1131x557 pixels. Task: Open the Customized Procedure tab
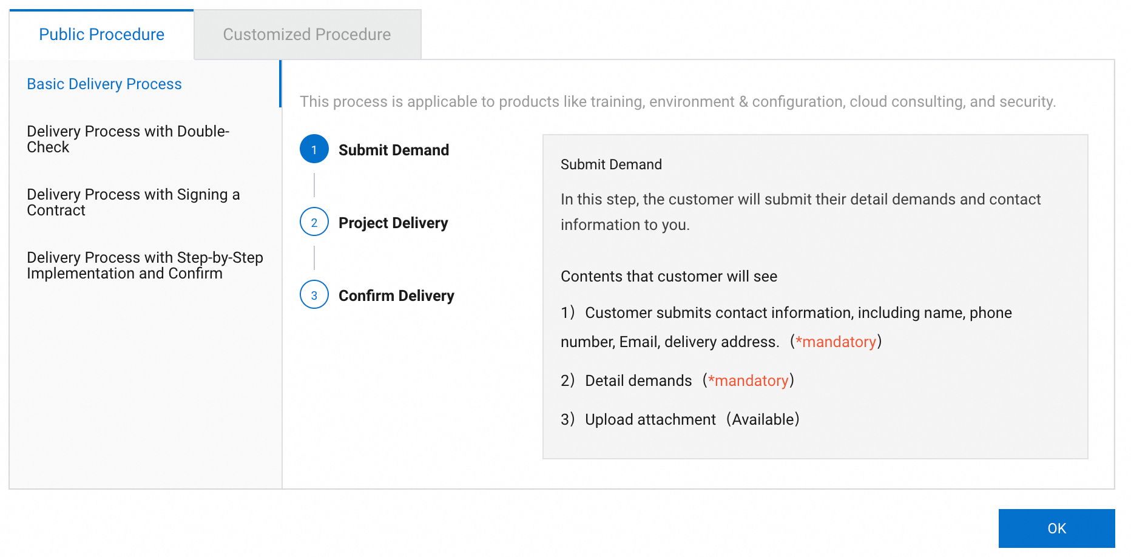point(307,35)
